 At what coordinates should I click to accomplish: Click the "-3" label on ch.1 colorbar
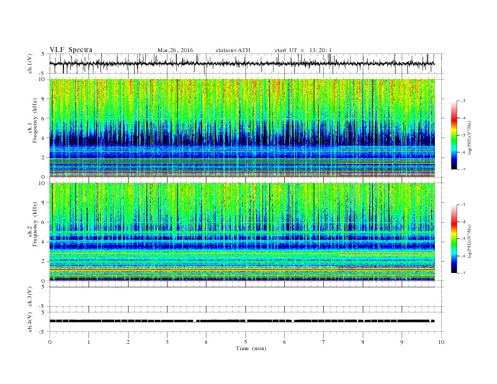pos(463,101)
